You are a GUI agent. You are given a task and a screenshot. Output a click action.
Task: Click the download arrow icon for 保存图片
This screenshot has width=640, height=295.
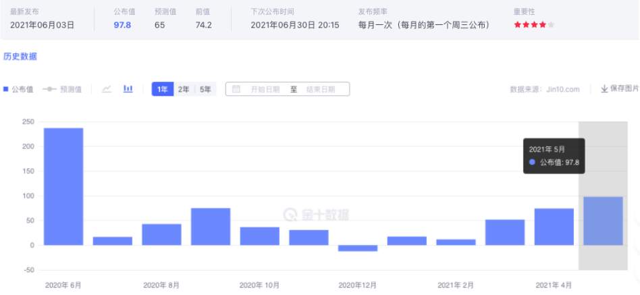coord(604,89)
